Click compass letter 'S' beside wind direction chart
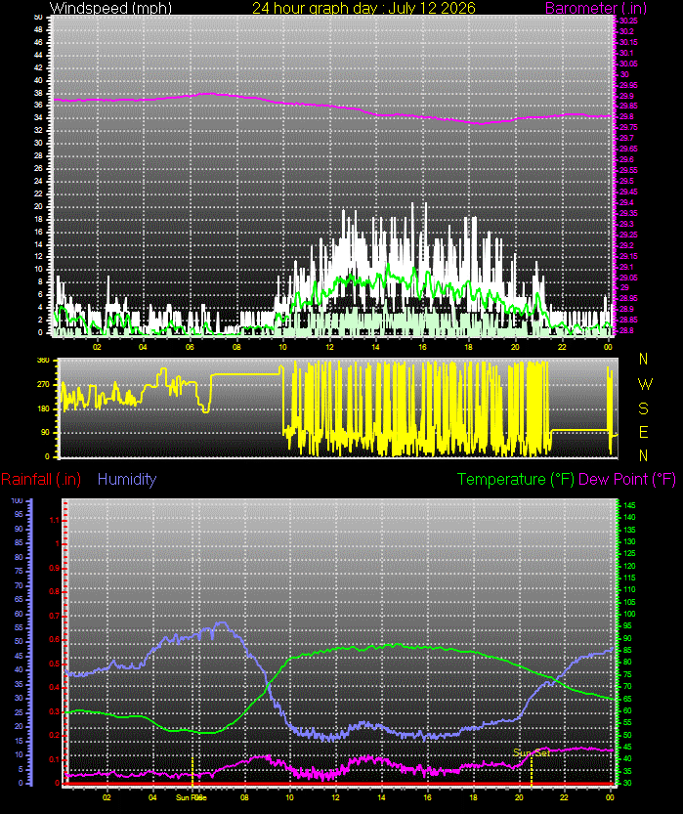The image size is (683, 814). click(644, 408)
